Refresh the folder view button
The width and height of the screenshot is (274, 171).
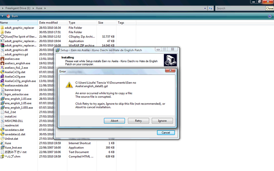pyautogui.click(x=211, y=8)
